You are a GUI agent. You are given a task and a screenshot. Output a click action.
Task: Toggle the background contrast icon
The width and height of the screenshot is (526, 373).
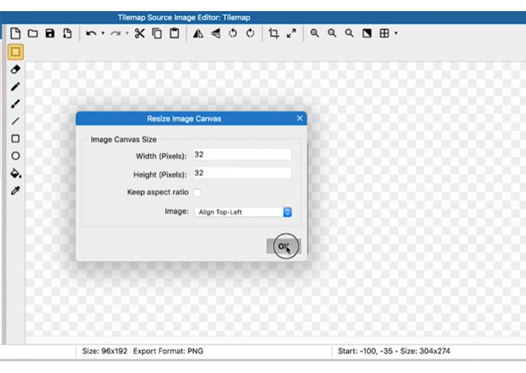[367, 33]
